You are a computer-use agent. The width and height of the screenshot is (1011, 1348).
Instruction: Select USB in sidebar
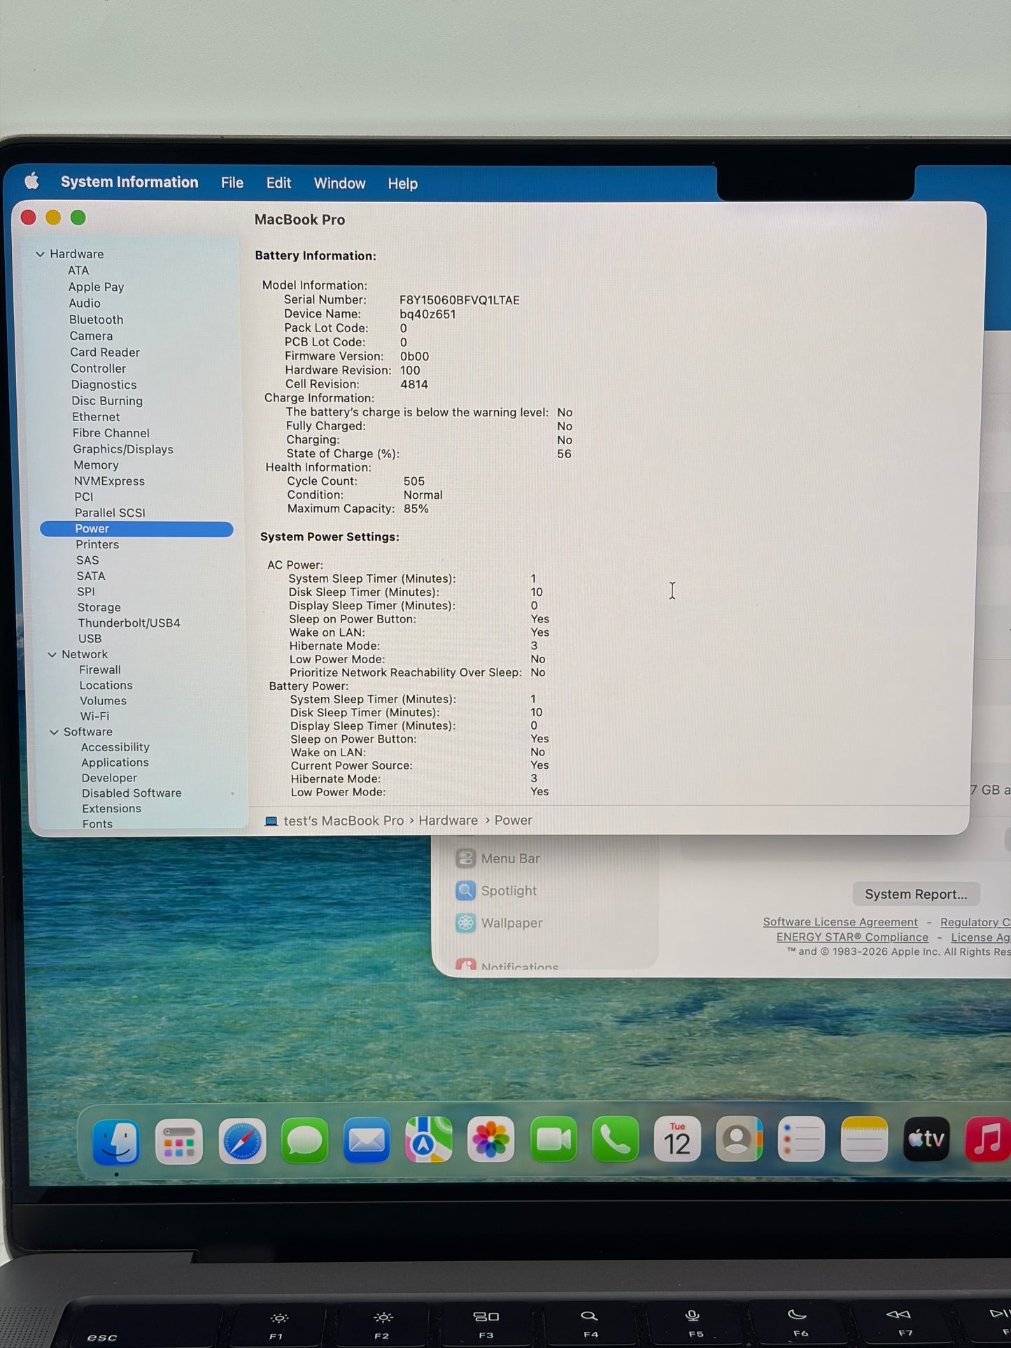90,639
